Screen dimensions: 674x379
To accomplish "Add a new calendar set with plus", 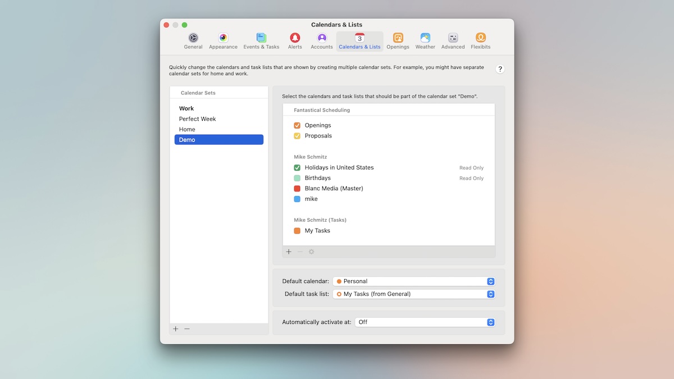I will (x=176, y=329).
